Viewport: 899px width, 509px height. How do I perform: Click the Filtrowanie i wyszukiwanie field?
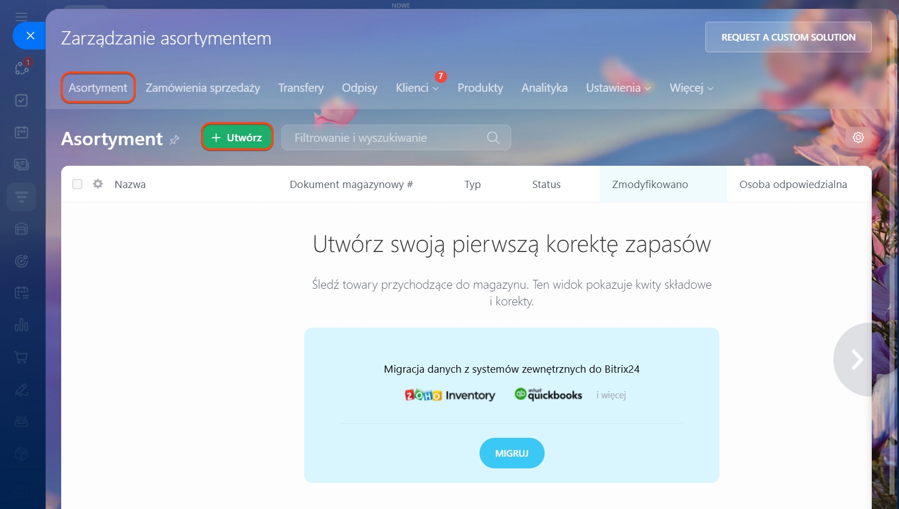(396, 138)
